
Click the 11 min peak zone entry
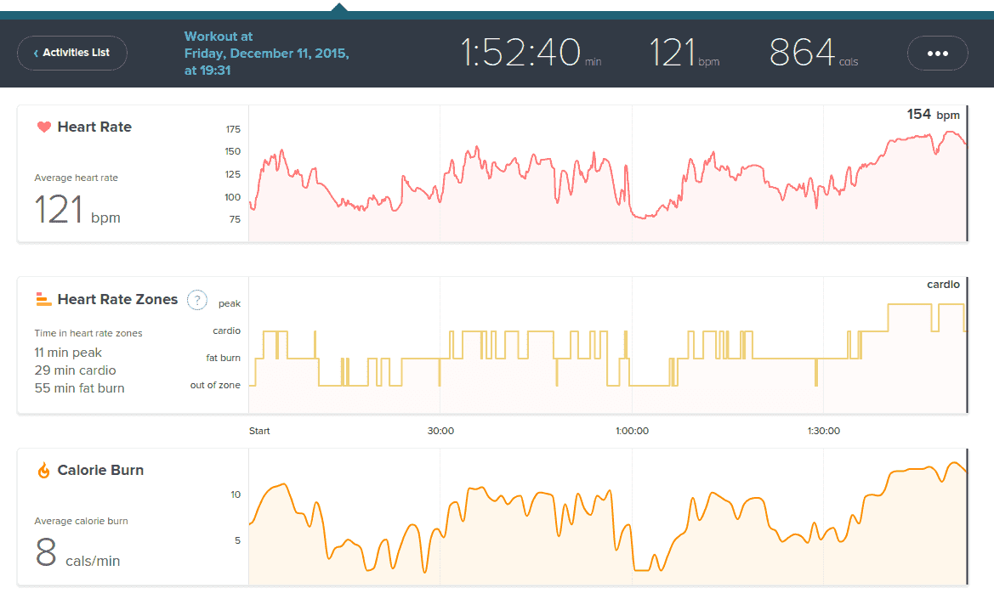(68, 353)
